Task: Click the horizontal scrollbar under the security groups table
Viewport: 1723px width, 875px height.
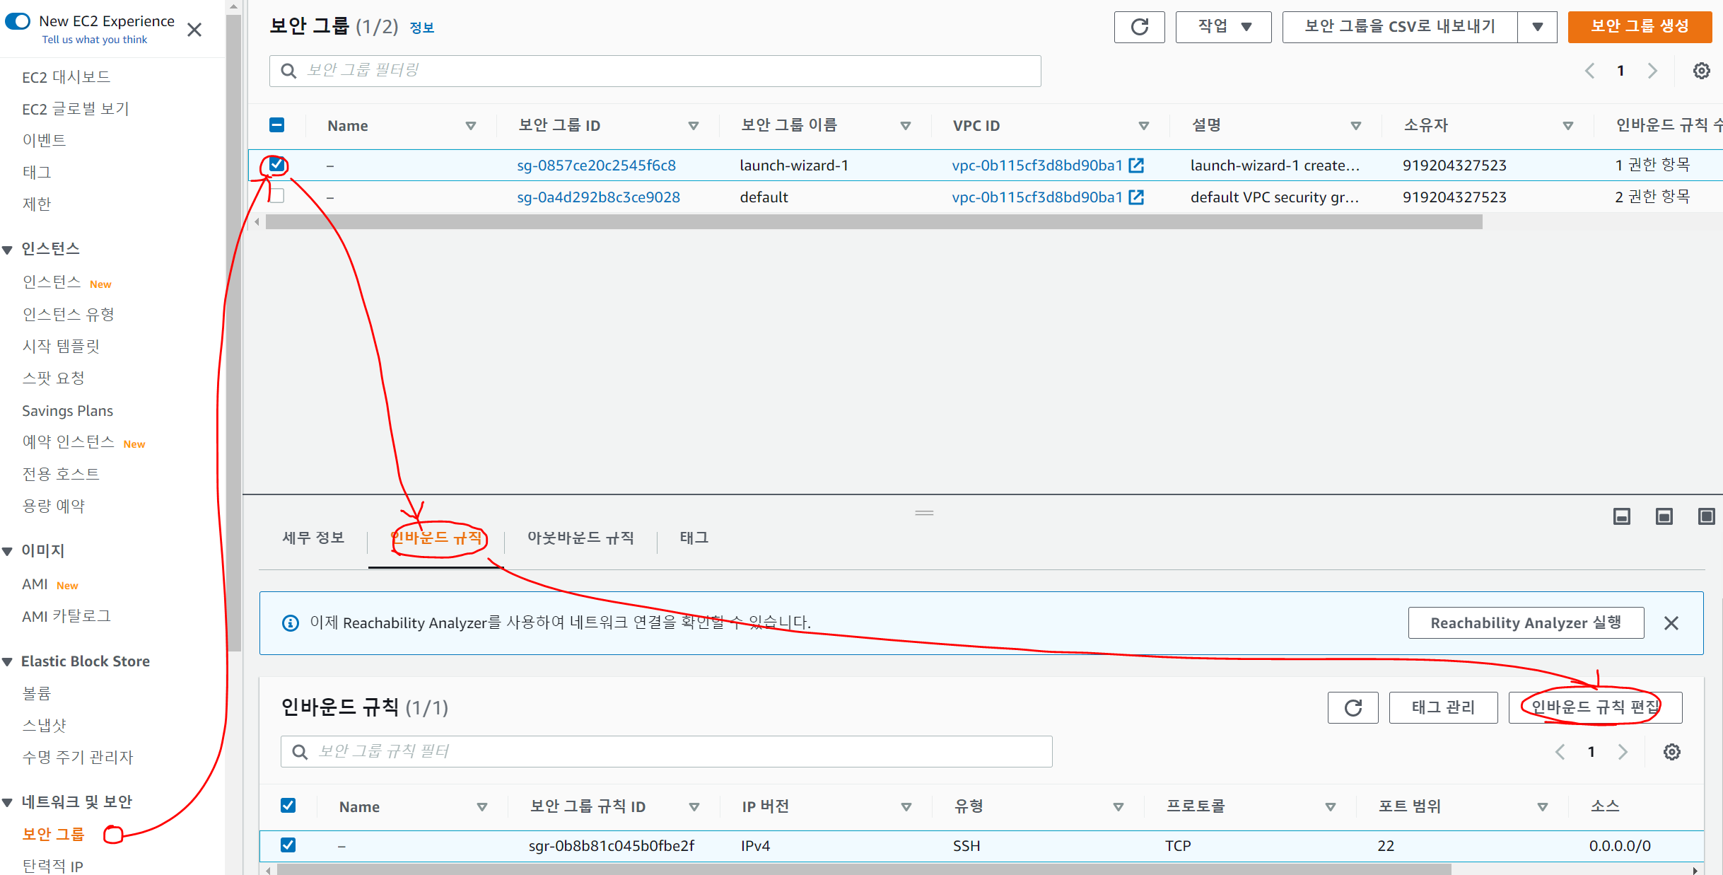Action: click(873, 222)
